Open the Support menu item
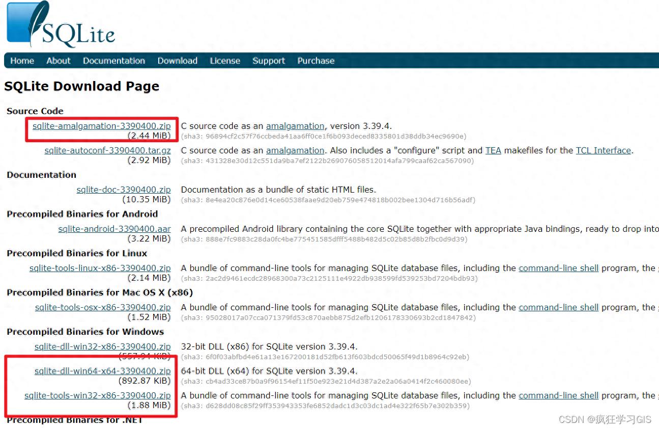Viewport: 659px width, 429px height. [x=269, y=61]
